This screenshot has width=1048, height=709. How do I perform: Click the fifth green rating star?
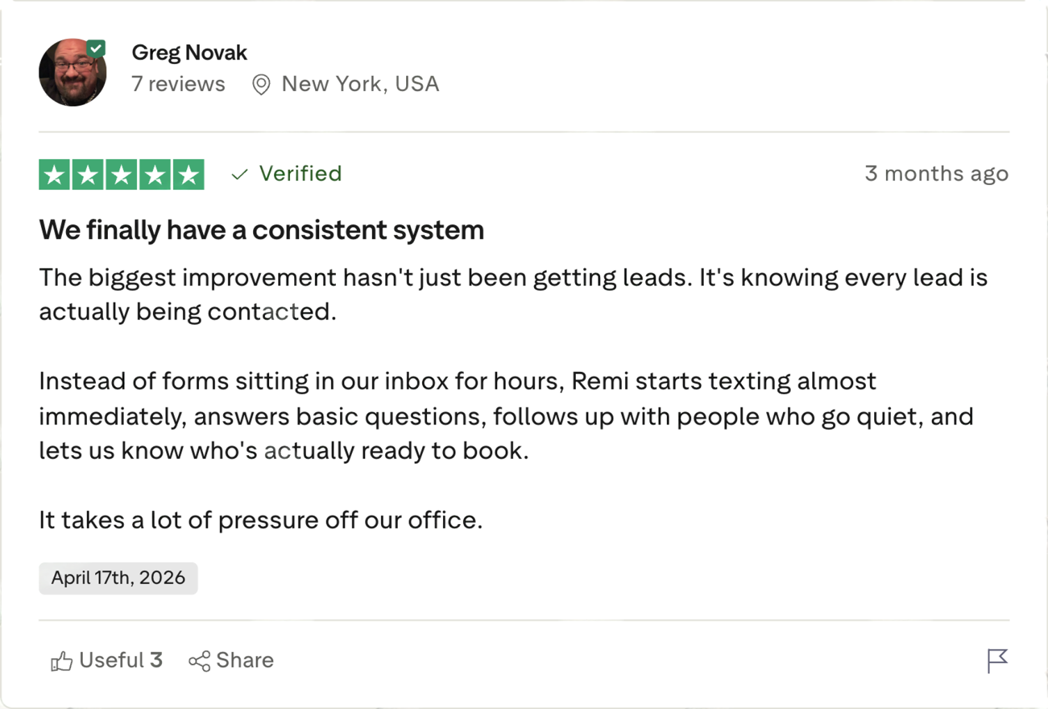(x=188, y=174)
